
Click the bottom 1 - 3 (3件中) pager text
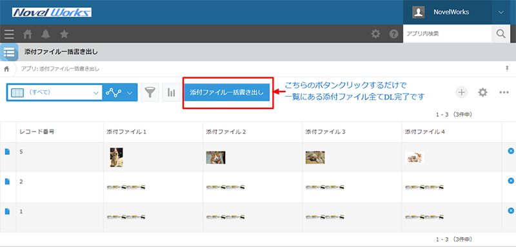click(x=455, y=239)
